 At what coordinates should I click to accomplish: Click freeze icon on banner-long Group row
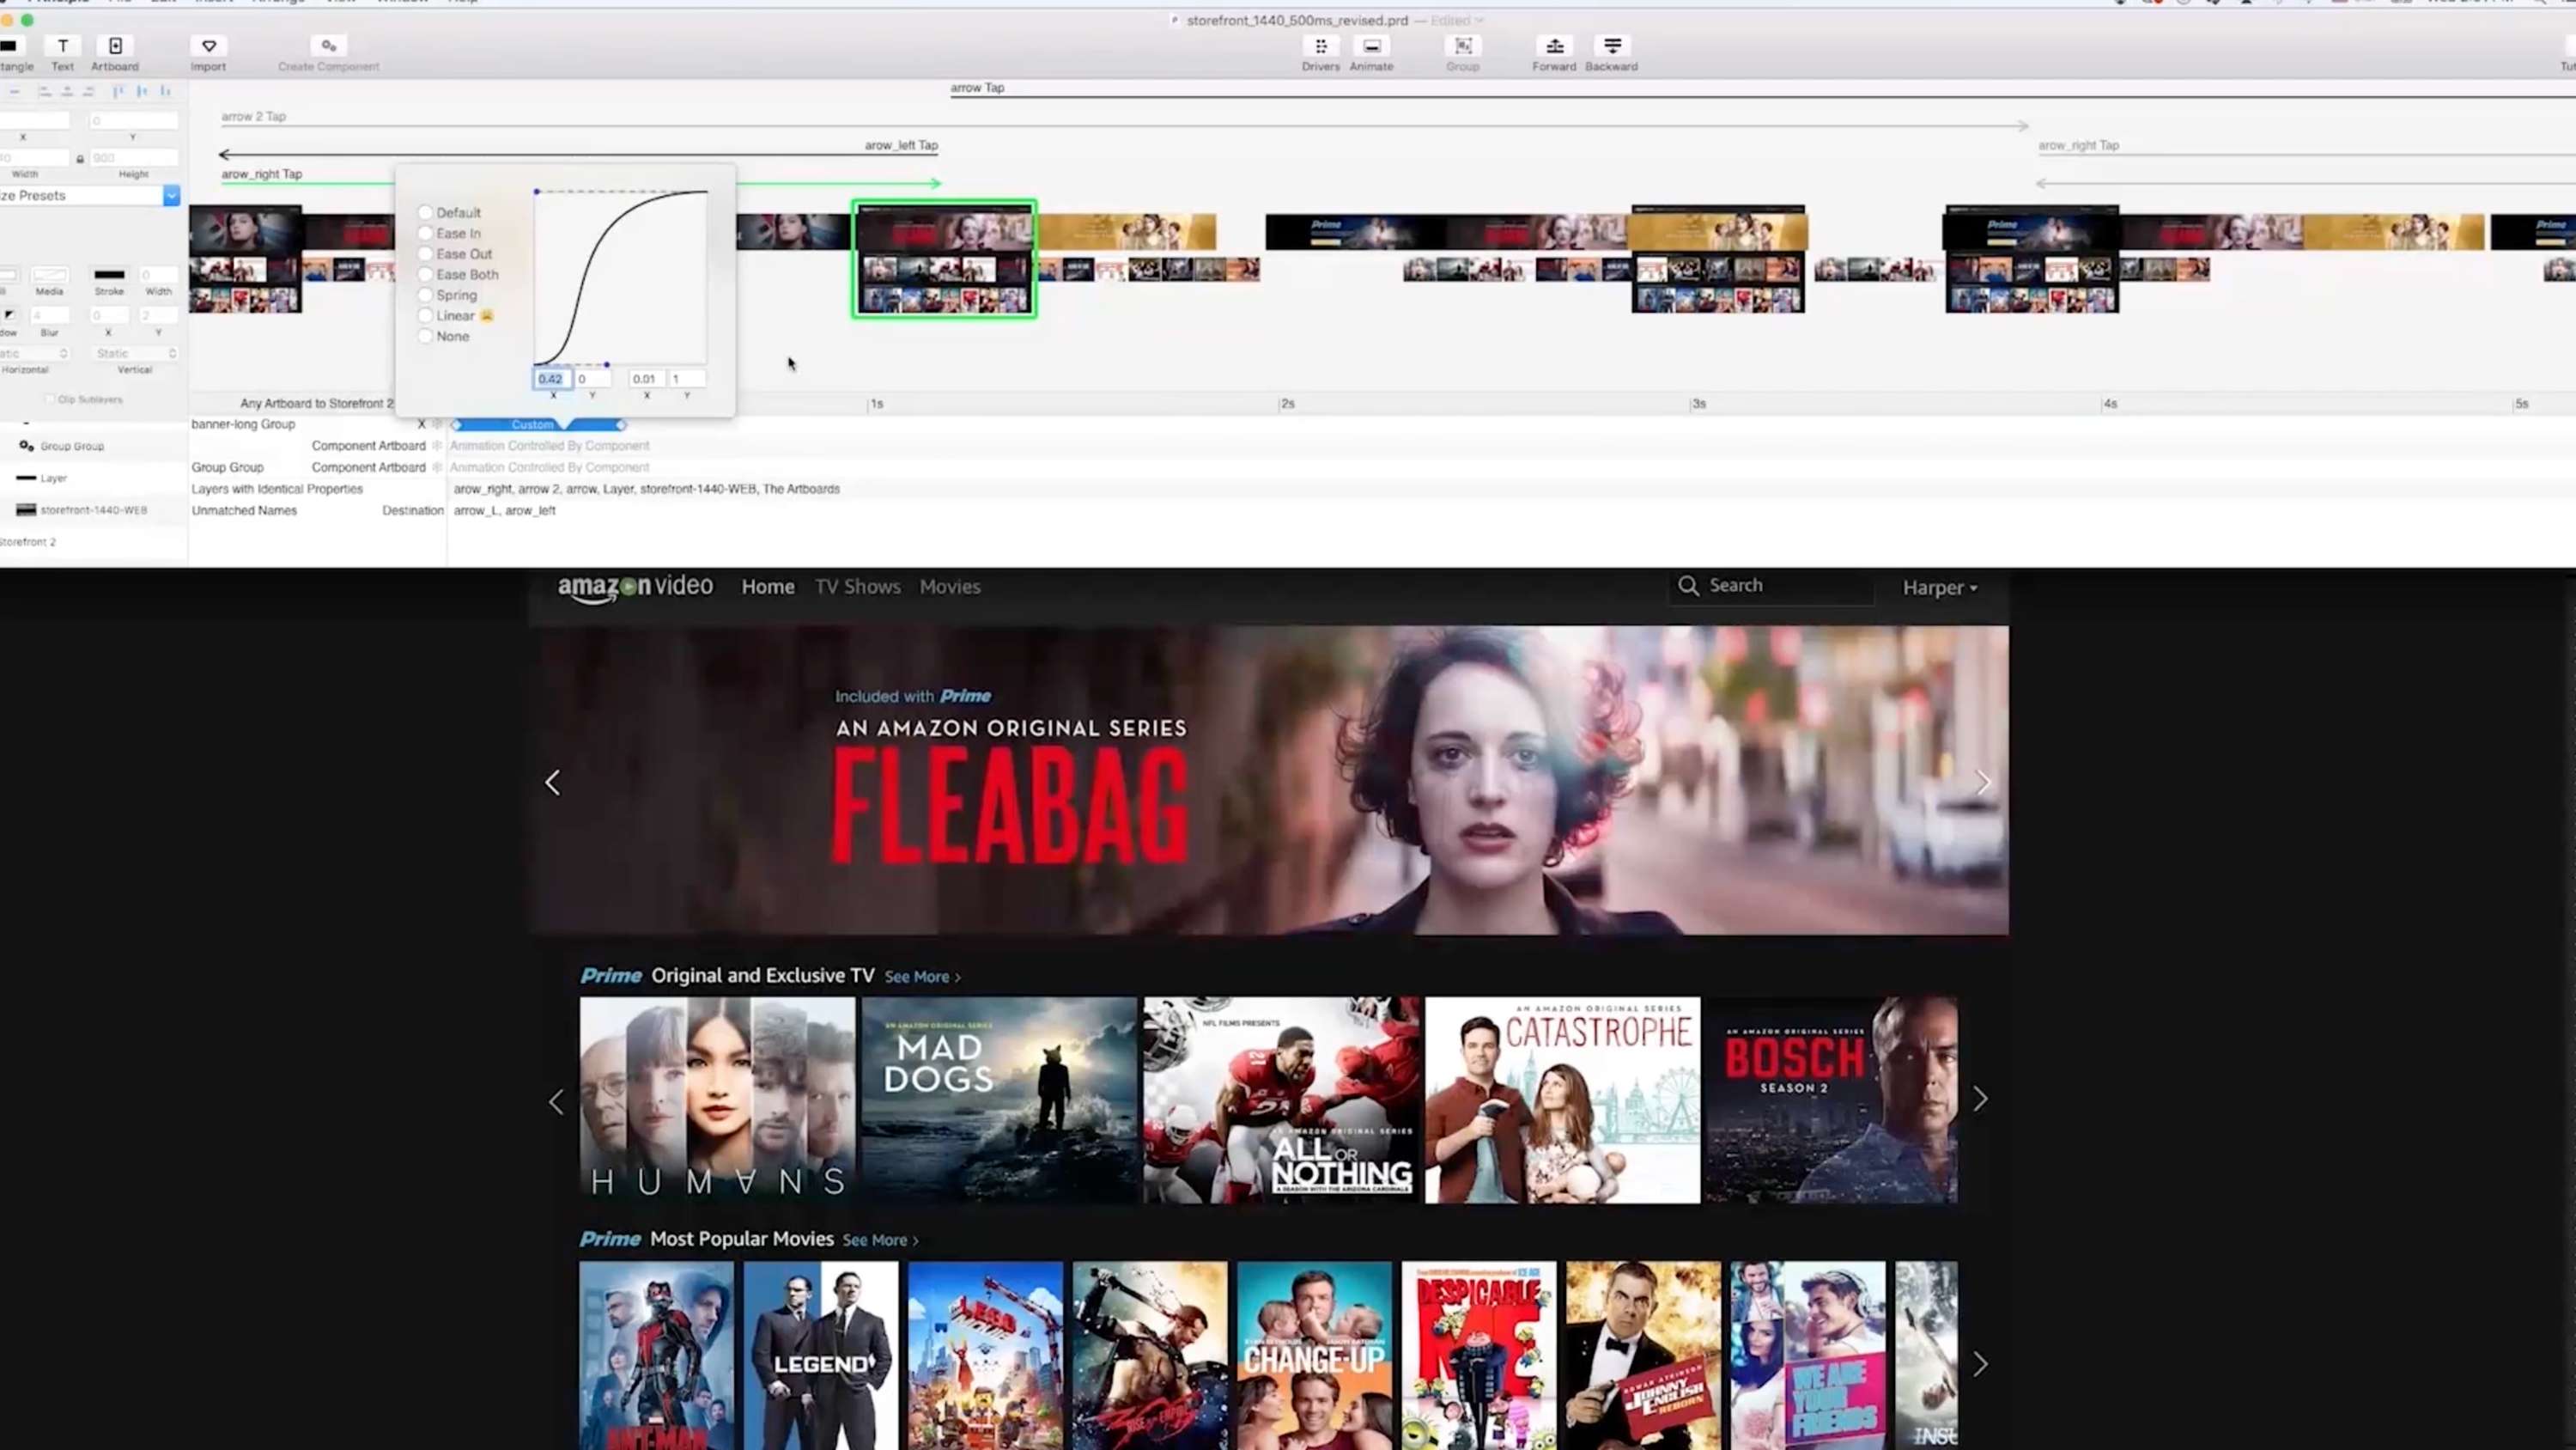coord(437,424)
